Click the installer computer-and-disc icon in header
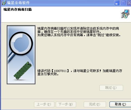131x110 pixels. point(125,14)
